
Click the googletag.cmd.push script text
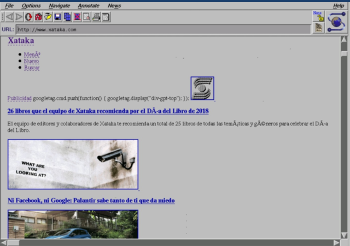(x=111, y=98)
